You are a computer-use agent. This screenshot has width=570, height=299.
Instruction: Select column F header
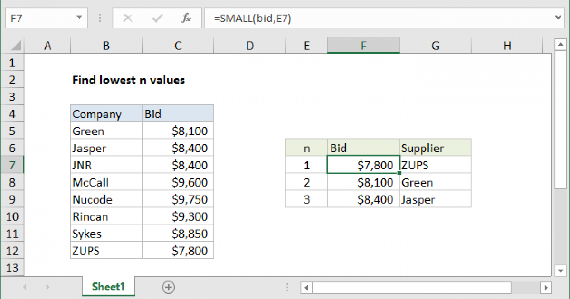point(363,45)
